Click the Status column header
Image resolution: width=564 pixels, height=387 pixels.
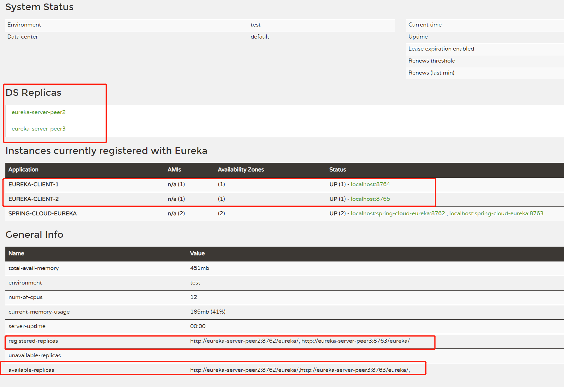337,169
